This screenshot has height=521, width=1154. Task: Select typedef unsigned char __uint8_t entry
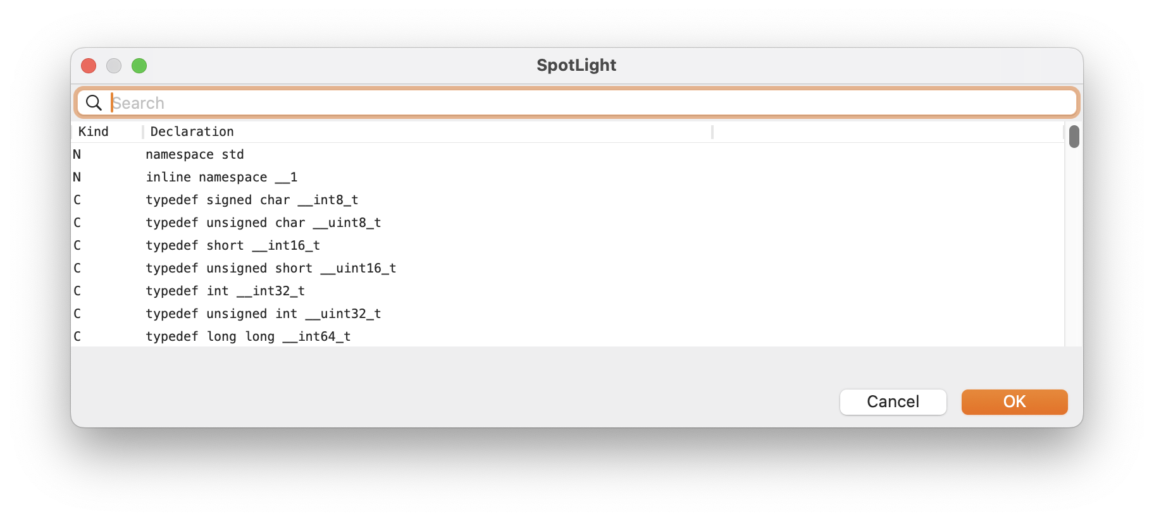pyautogui.click(x=568, y=223)
